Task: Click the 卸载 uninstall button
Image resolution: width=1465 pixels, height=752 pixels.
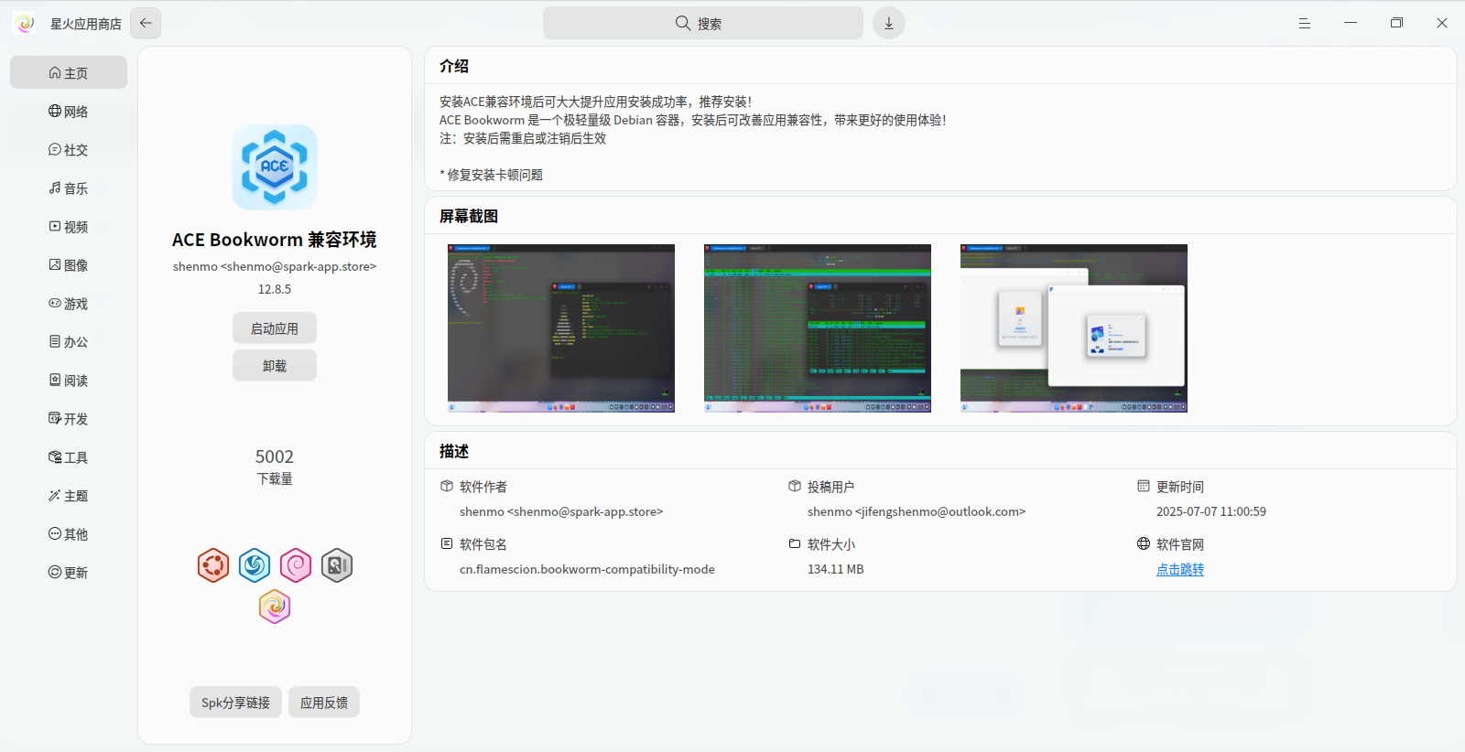Action: click(275, 365)
